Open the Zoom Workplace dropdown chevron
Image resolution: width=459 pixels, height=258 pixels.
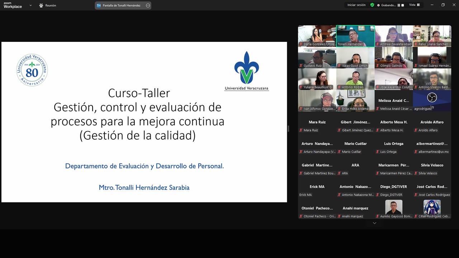coord(30,5)
